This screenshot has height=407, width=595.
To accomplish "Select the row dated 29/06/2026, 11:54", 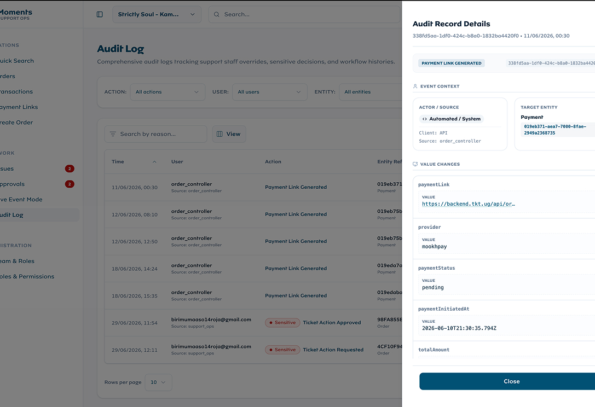I will pyautogui.click(x=253, y=323).
